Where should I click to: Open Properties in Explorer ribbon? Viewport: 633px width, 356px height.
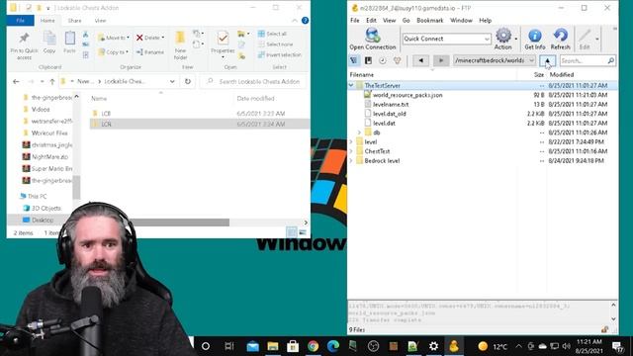click(x=223, y=45)
